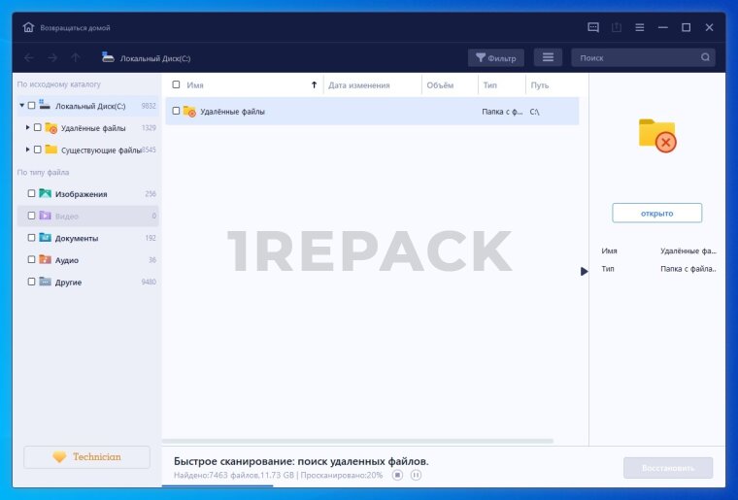Collapse the Локальный Диск(C:) tree node
The image size is (738, 500).
(21, 105)
